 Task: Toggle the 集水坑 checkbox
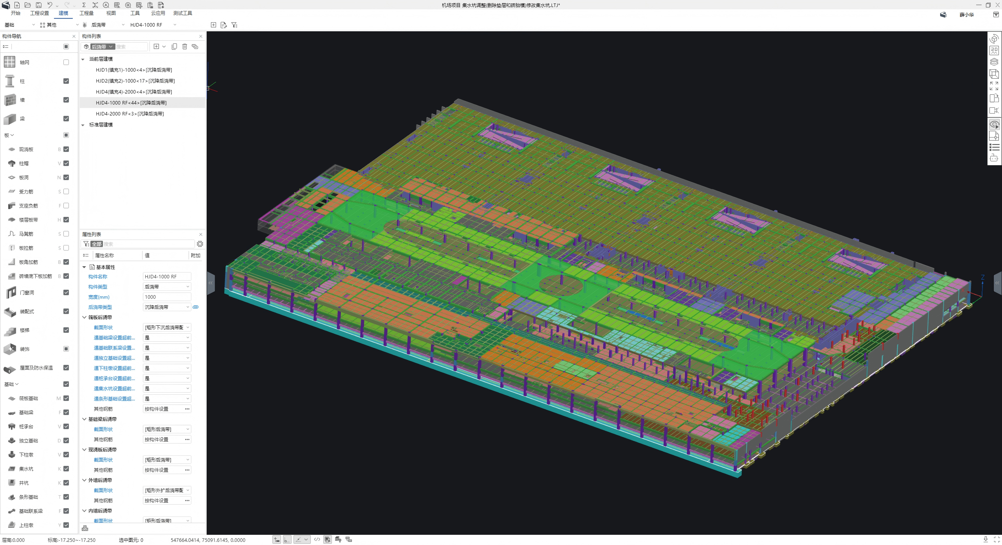pyautogui.click(x=66, y=468)
